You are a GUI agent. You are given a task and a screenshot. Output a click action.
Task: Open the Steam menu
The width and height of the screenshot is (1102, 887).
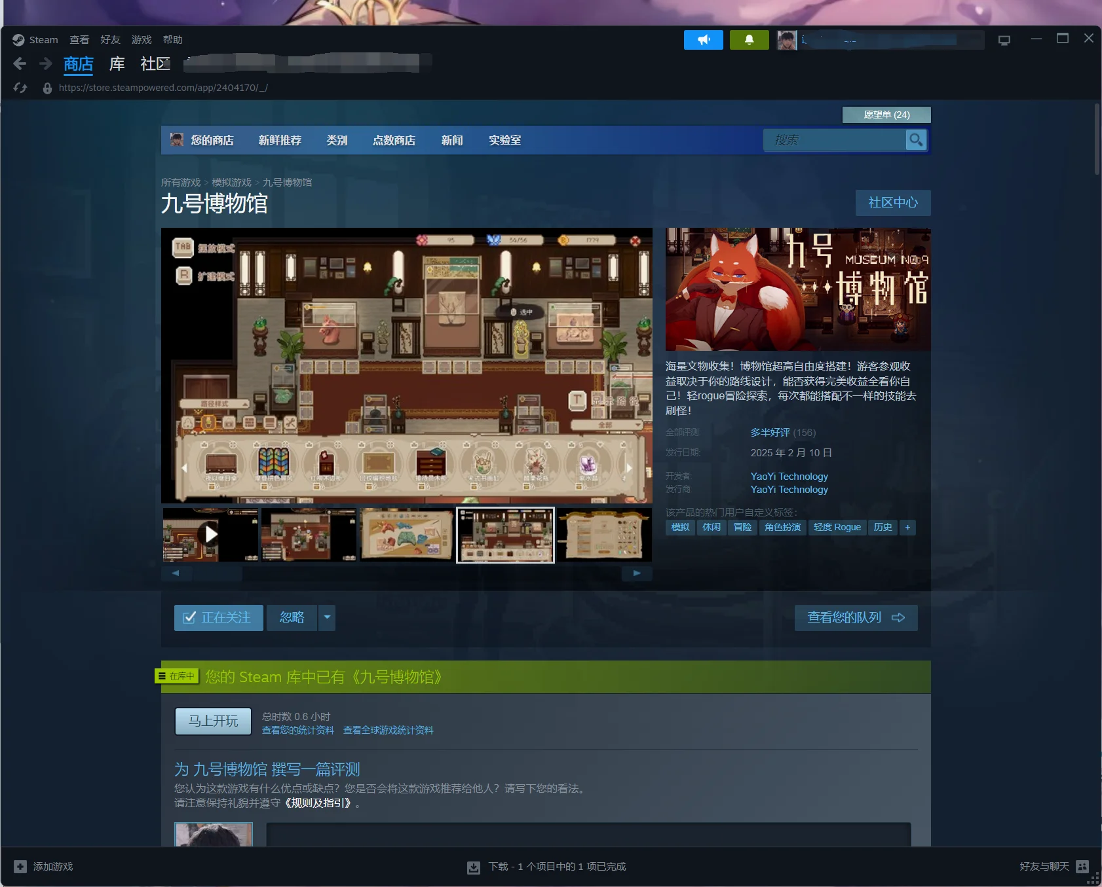[43, 40]
